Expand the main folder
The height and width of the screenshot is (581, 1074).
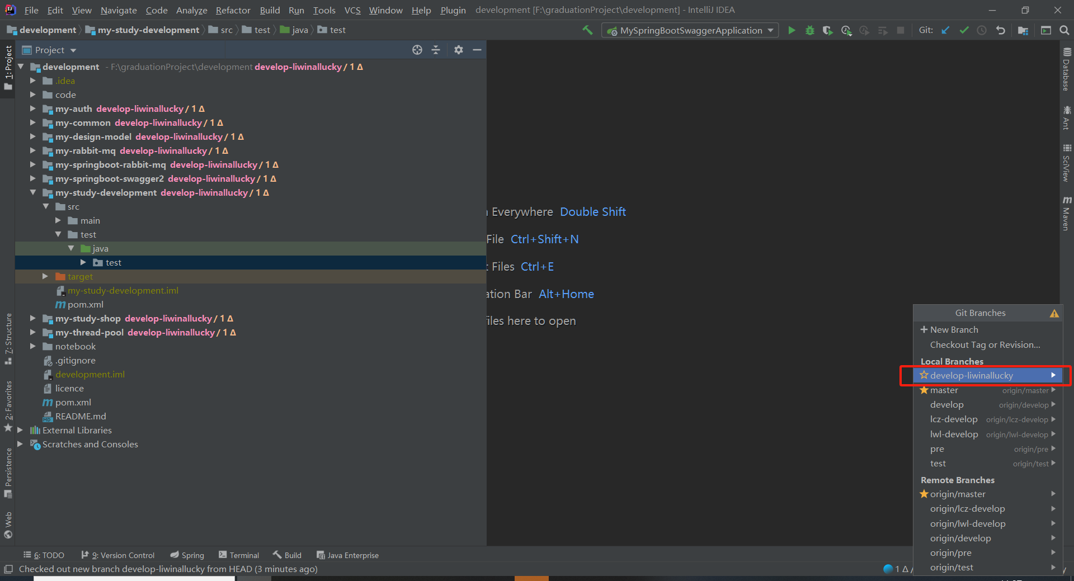pyautogui.click(x=58, y=220)
